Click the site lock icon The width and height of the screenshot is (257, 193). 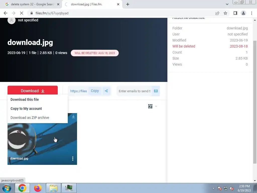[x=32, y=13]
